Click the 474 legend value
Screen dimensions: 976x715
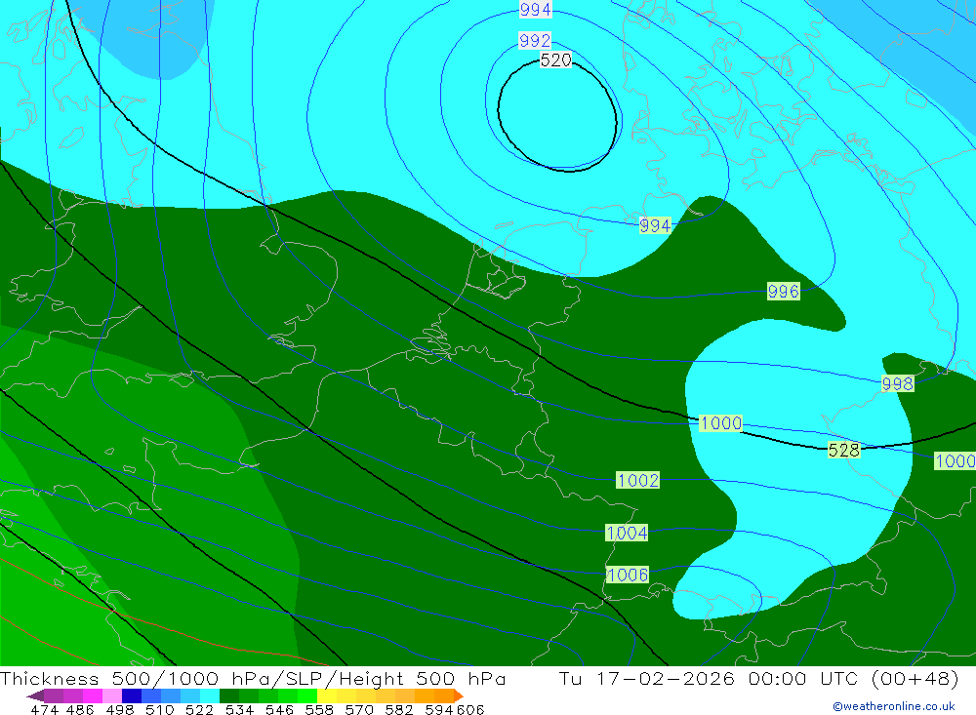click(44, 709)
